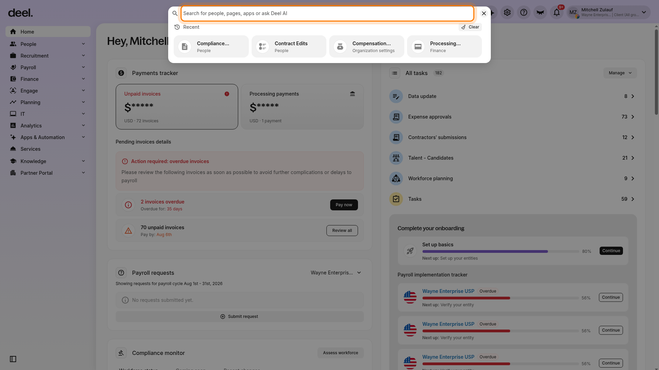
Task: Click the Payroll requests question icon
Action: click(121, 273)
